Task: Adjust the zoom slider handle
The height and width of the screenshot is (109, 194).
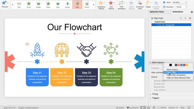Action: (x=167, y=108)
